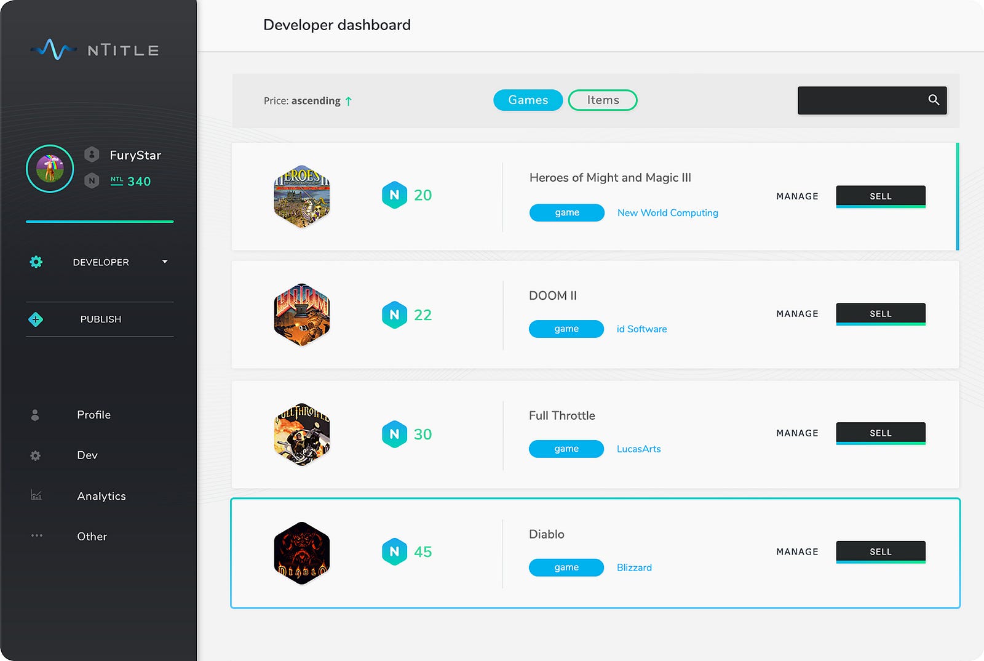Click the N price icon beside 20

coord(394,195)
